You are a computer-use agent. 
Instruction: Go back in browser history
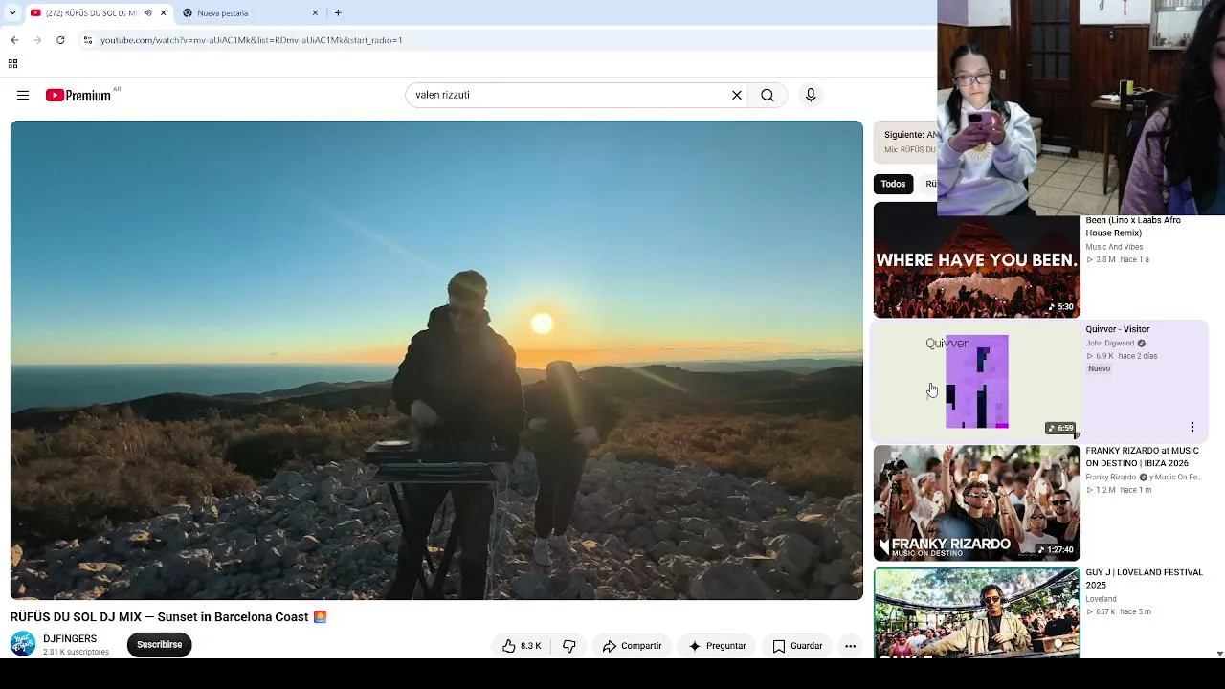pyautogui.click(x=14, y=40)
